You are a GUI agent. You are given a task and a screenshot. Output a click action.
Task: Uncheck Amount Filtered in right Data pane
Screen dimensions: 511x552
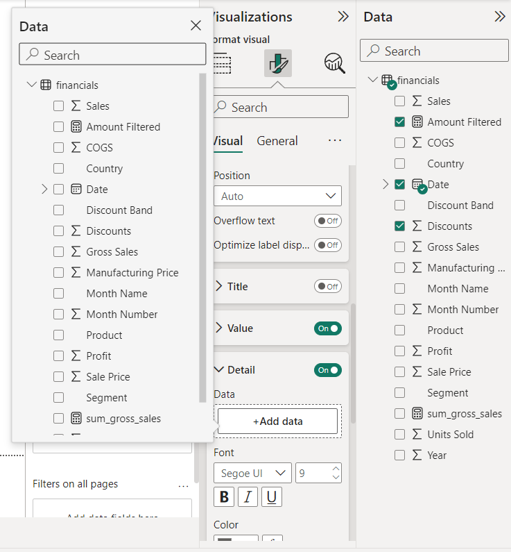[x=399, y=122]
